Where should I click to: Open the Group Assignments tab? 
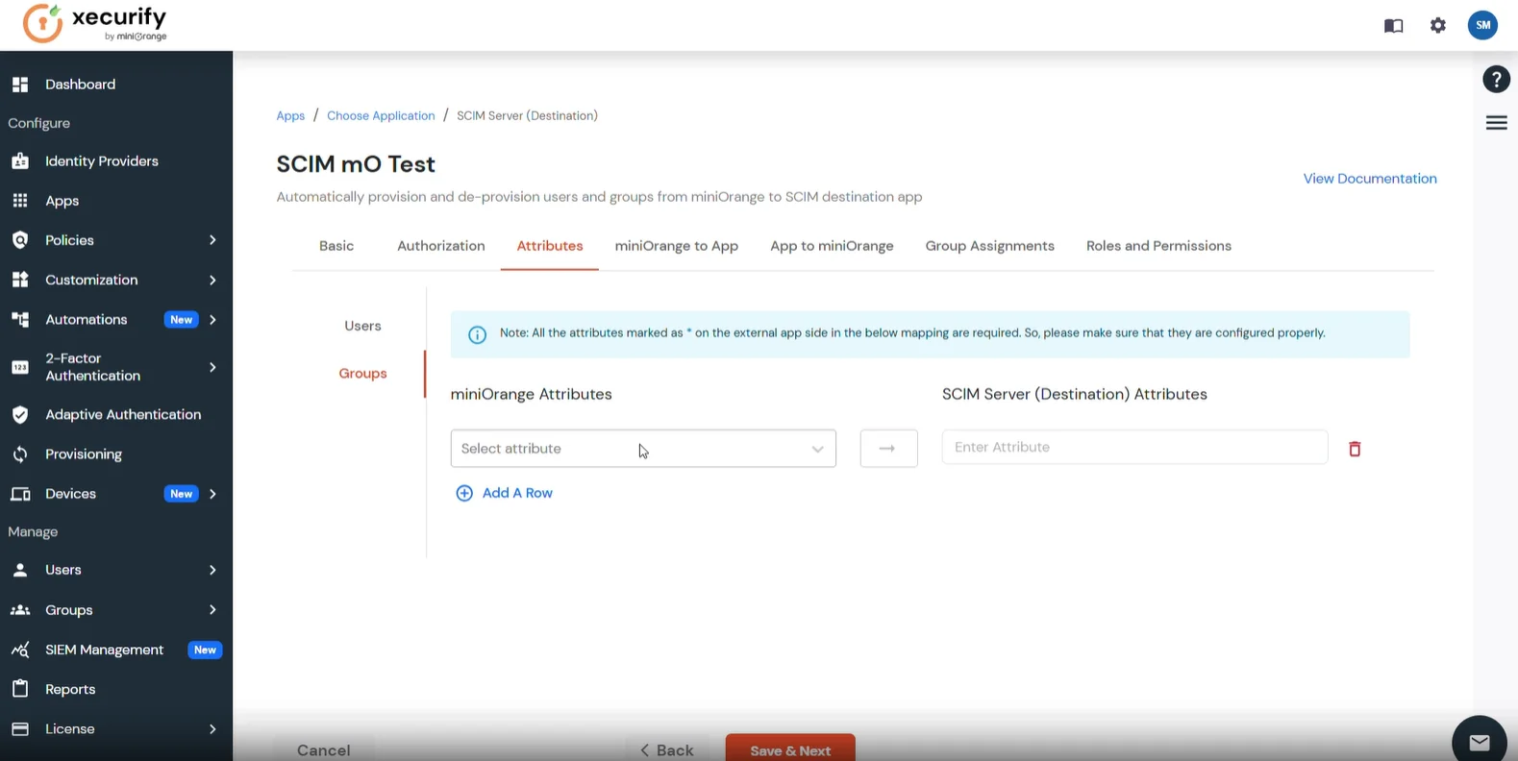point(989,246)
